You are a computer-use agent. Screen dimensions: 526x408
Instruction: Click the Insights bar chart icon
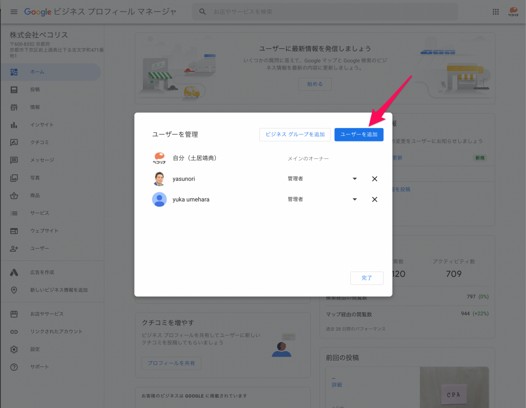coord(14,125)
